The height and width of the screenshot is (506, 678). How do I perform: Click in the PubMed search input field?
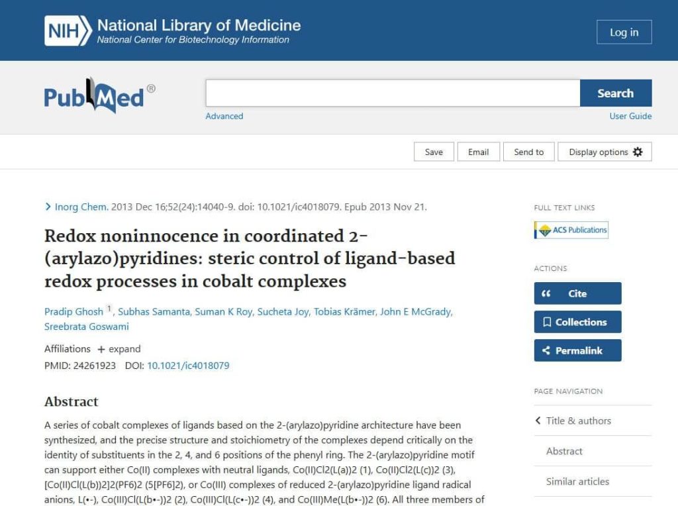tap(392, 93)
